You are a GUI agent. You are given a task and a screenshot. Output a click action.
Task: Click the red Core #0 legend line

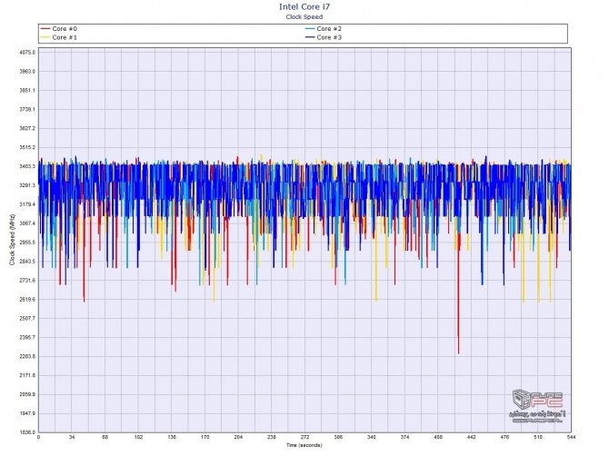[x=45, y=29]
